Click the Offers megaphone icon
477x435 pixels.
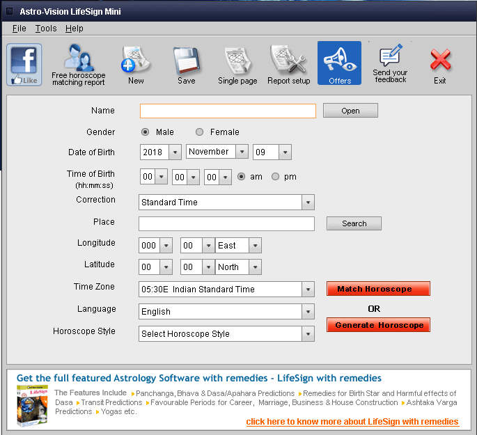[x=339, y=64]
